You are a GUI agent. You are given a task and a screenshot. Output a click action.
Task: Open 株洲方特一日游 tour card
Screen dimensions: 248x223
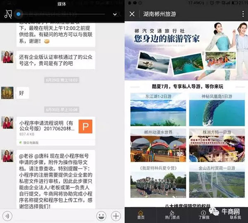(x=217, y=145)
